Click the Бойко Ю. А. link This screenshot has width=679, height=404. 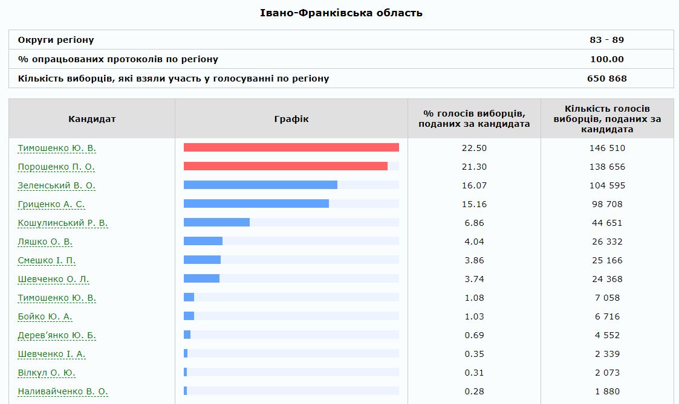[x=45, y=316]
